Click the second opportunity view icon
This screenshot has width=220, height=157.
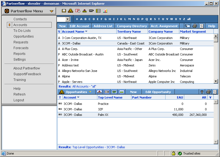point(107,92)
